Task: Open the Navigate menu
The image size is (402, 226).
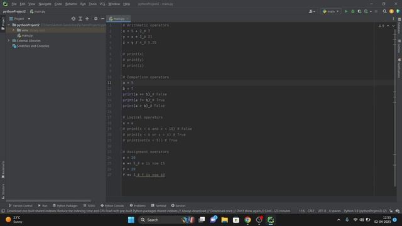Action: pyautogui.click(x=45, y=4)
